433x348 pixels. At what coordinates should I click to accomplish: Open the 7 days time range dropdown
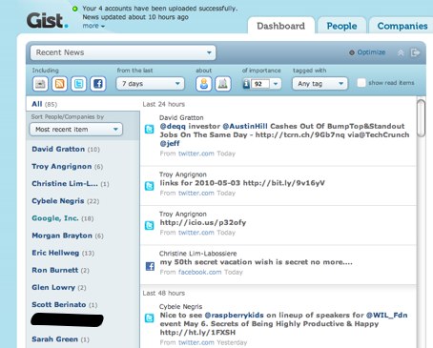(151, 84)
